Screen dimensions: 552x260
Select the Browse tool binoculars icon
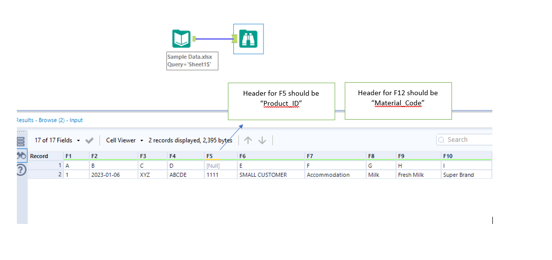pyautogui.click(x=249, y=39)
